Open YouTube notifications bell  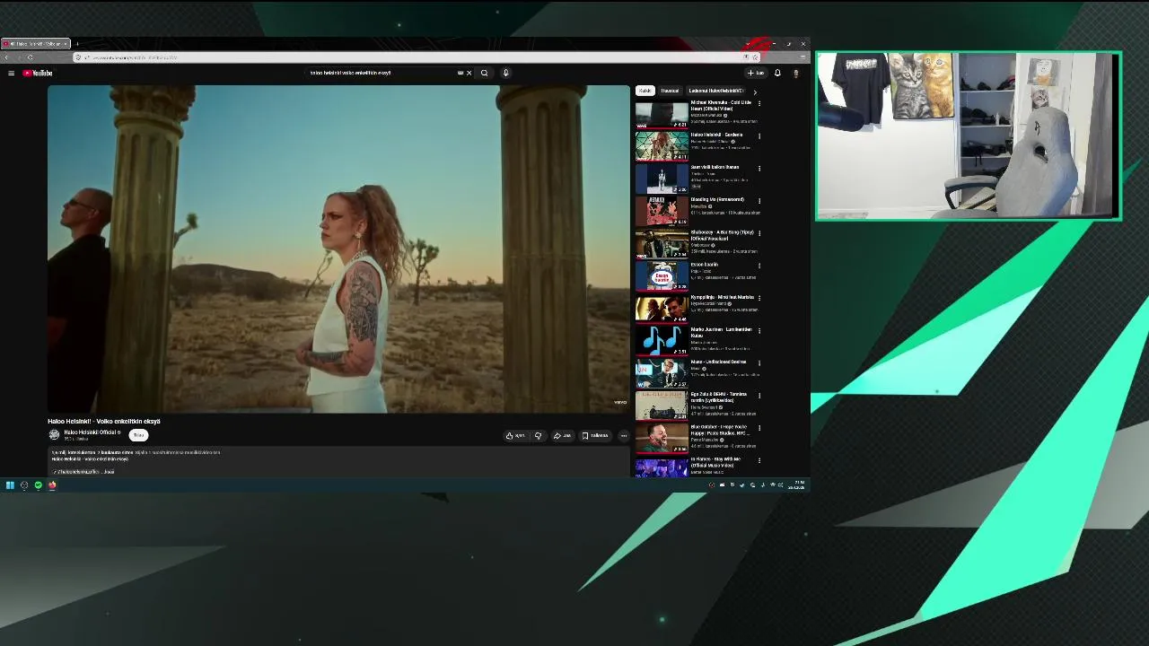point(777,73)
